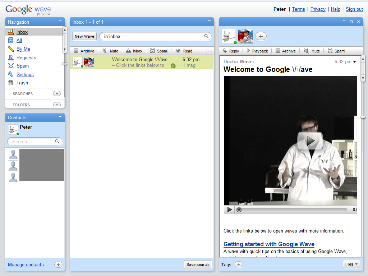Play the video using the large center button

tap(310, 141)
